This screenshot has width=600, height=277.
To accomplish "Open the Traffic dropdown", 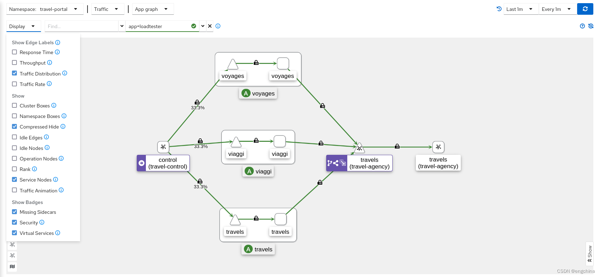I will click(x=108, y=9).
